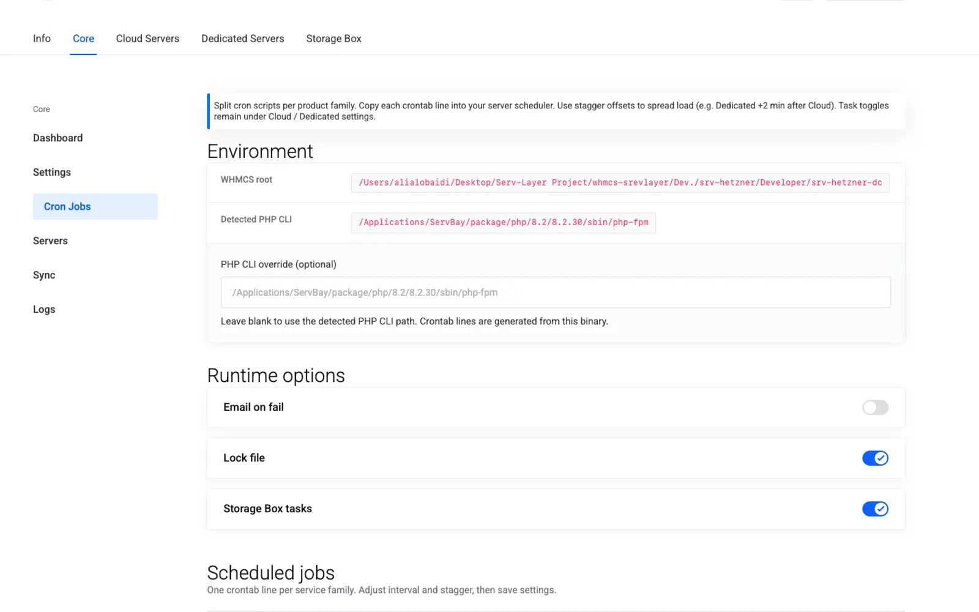
Task: Disable the Lock file toggle
Action: point(875,458)
